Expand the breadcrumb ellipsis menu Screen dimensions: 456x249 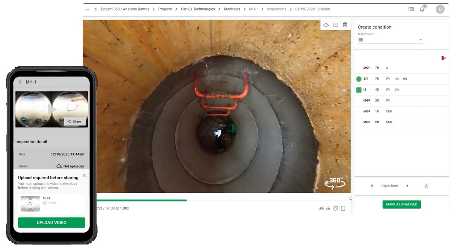(x=88, y=9)
